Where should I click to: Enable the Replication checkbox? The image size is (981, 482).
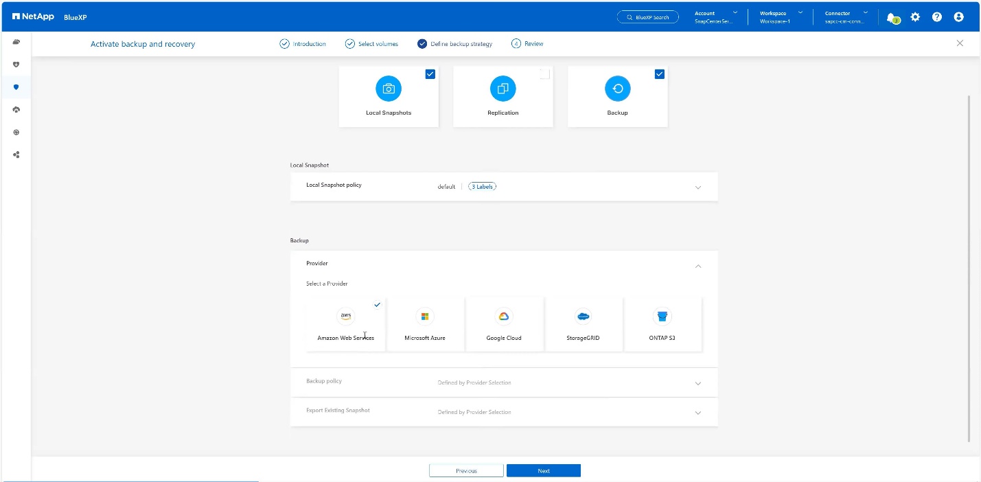tap(544, 74)
